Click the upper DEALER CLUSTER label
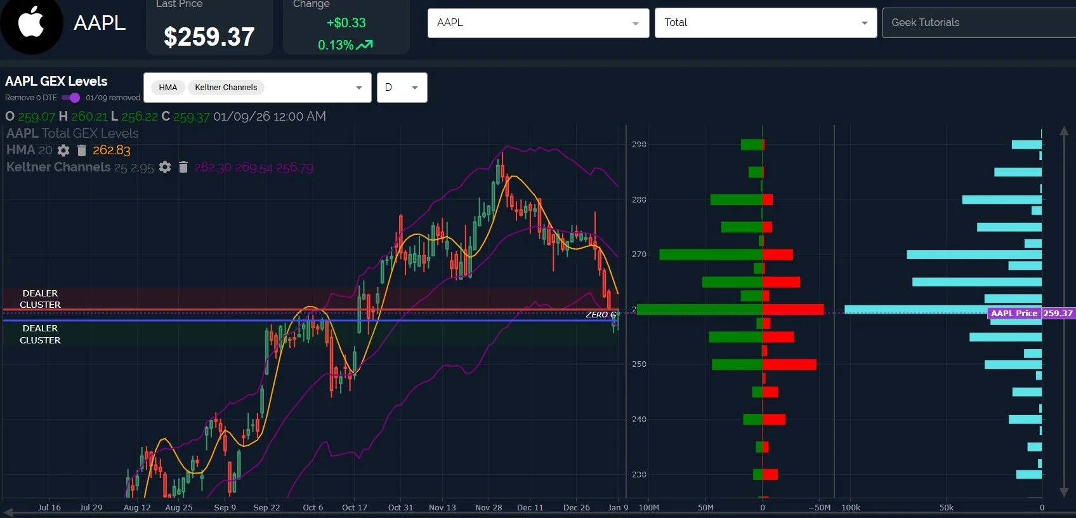The image size is (1076, 518). [40, 299]
